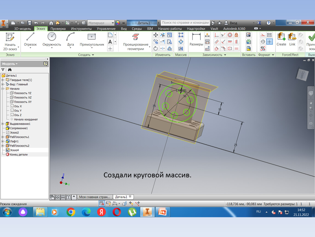Viewport: 315px width, 237px height.
Task: Click the ForceEffect Create button
Action: click(281, 39)
